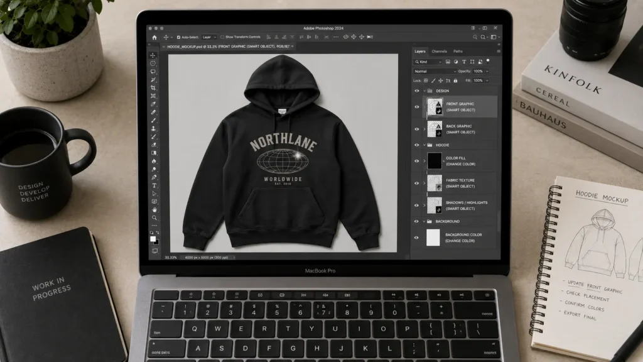This screenshot has height=362, width=643.
Task: Click the Fill 100% value field
Action: pyautogui.click(x=478, y=81)
